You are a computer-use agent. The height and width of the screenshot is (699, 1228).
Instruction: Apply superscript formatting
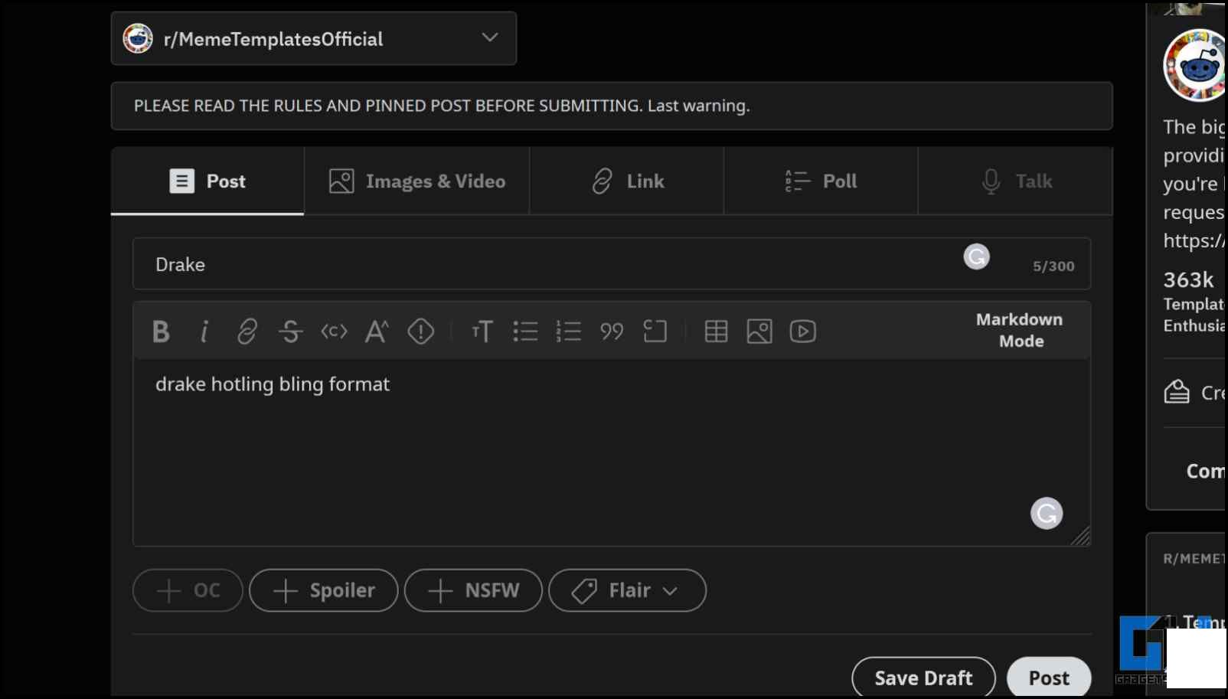tap(377, 332)
